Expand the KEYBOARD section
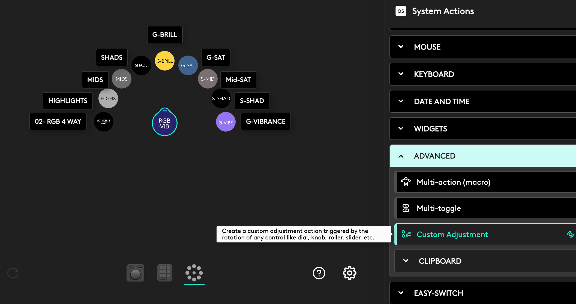 tap(434, 74)
